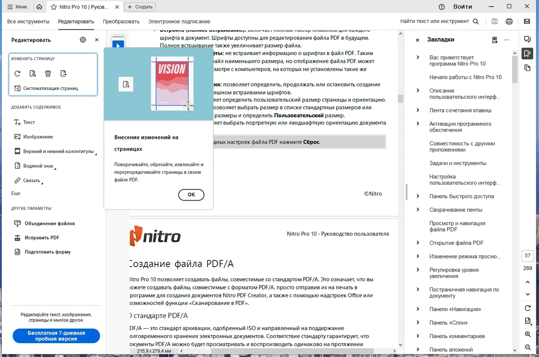Click the rotate page icon under Изменить страницу

coord(18,73)
